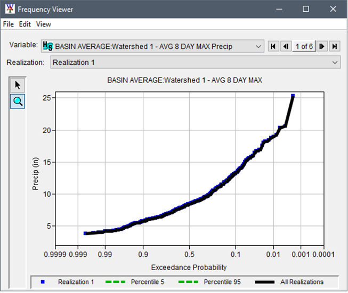
Task: Click the 20 y-axis tick label
Action: pos(47,130)
